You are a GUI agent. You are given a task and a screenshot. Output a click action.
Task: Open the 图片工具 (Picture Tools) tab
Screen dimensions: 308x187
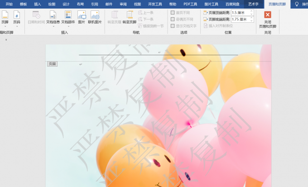[x=211, y=4]
